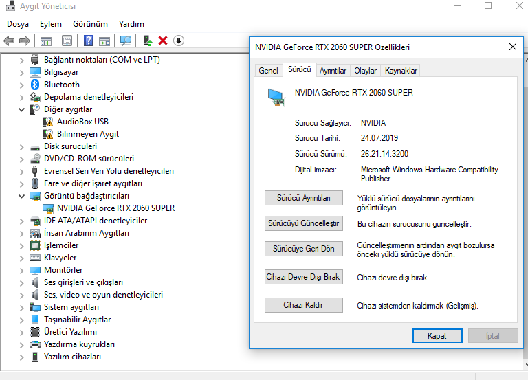Screen dimensions: 528x380
Task: Click the Sürücüyü Güncelleştir button
Action: (304, 223)
